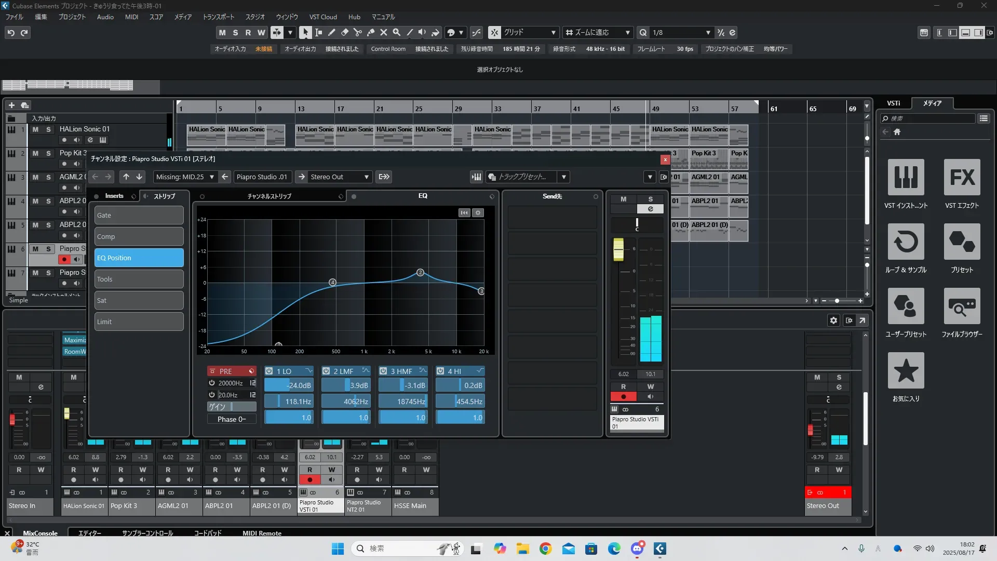Viewport: 997px width, 561px height.
Task: Click the Phase 0° button
Action: (x=232, y=419)
